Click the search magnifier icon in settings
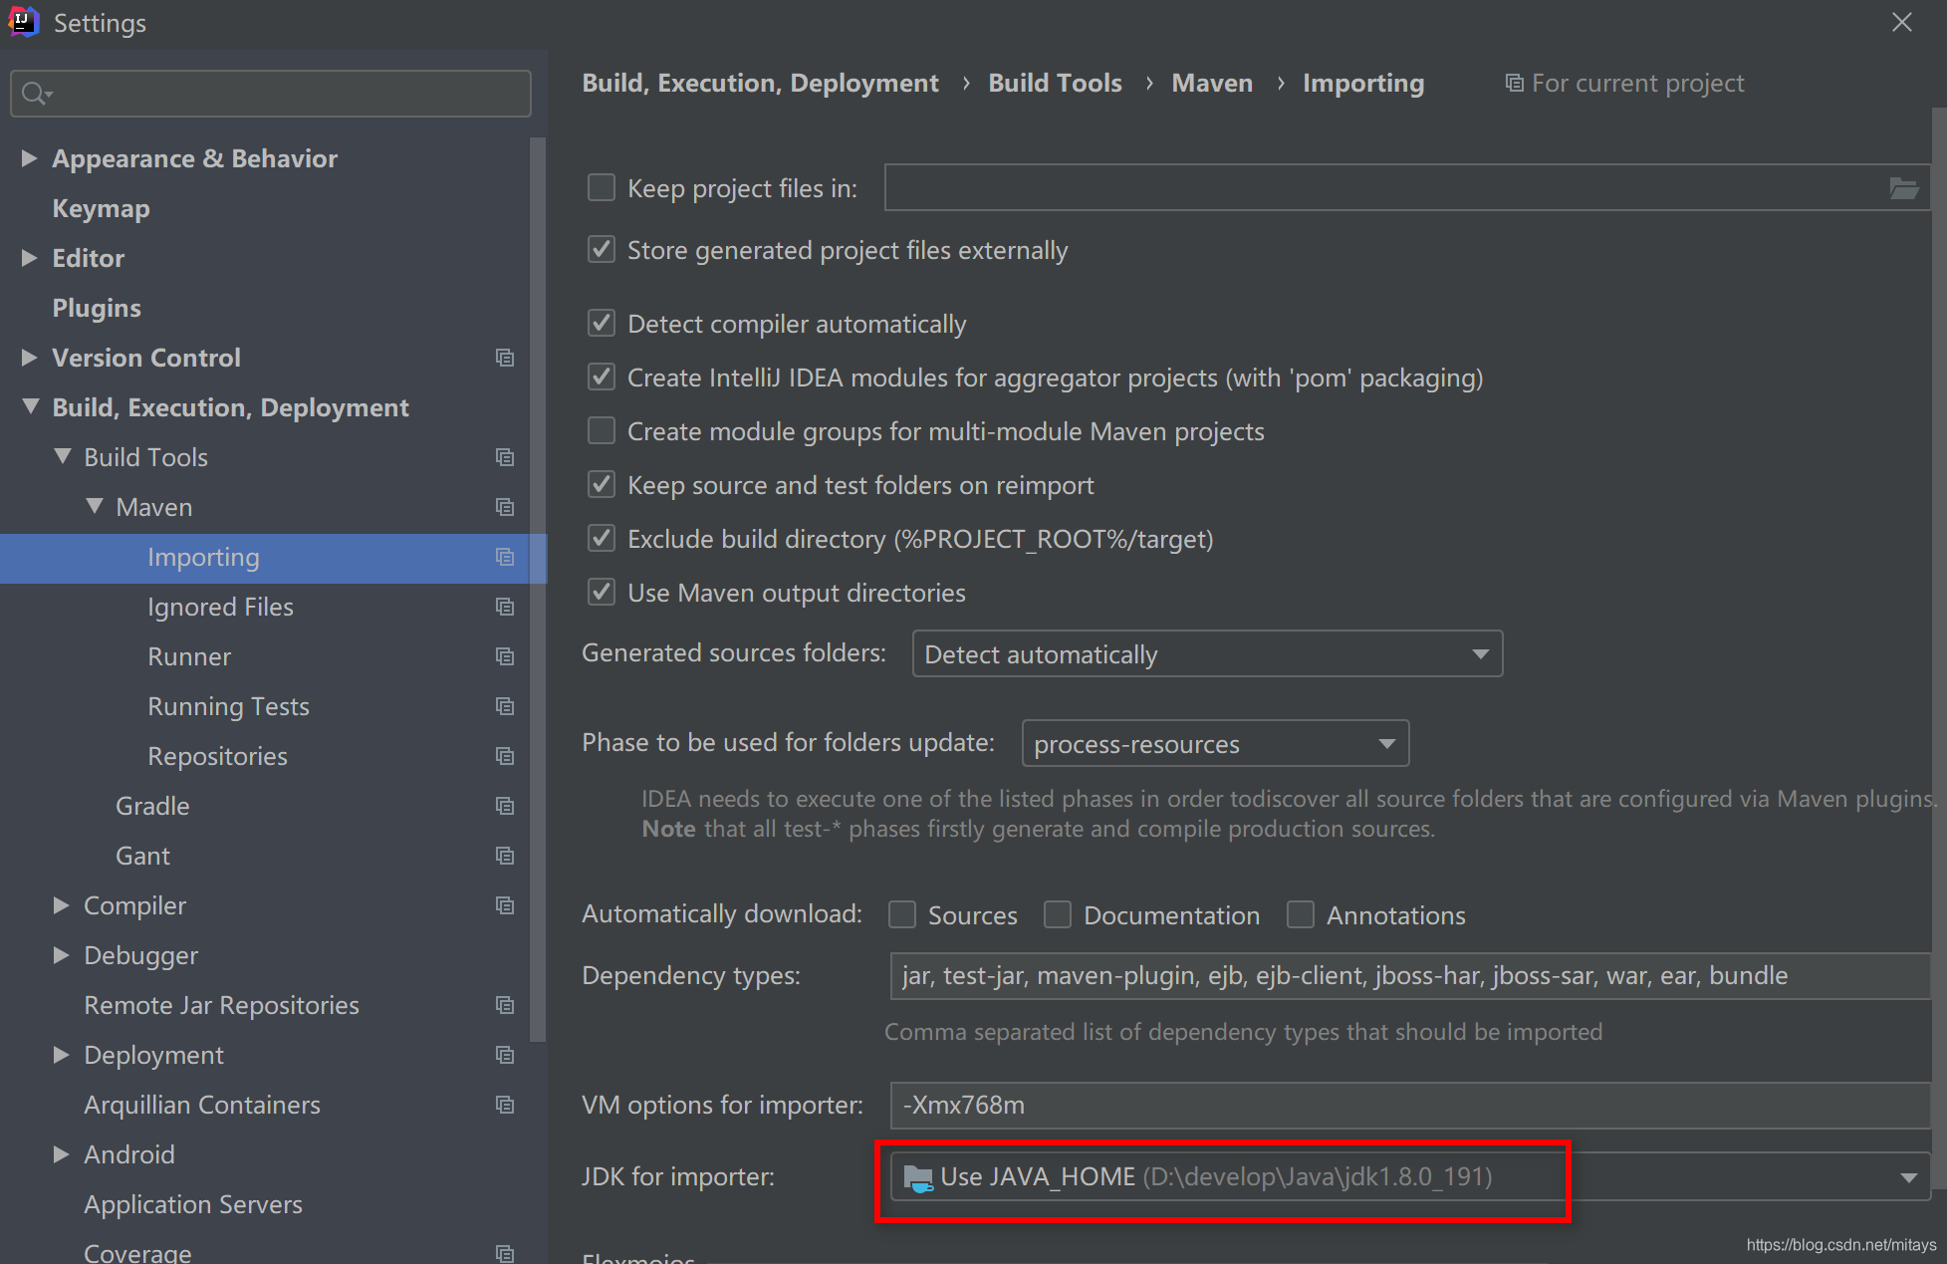 click(36, 94)
